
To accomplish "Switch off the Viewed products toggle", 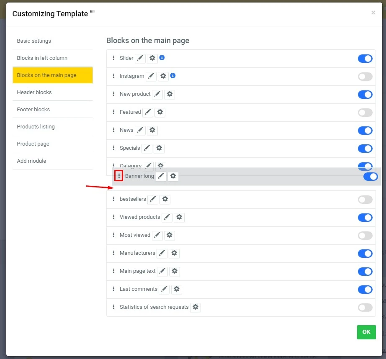I will click(365, 218).
